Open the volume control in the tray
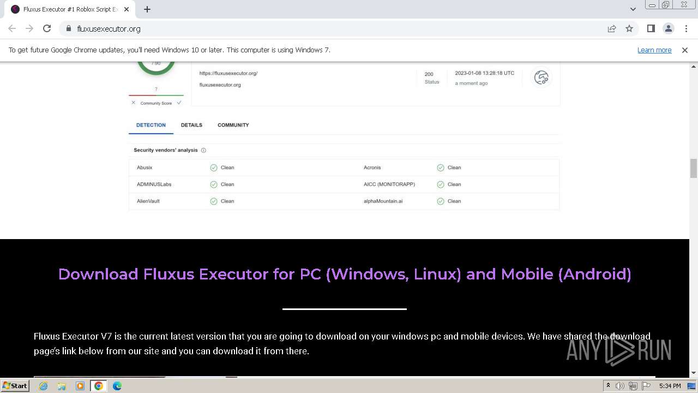Screen dimensions: 698x393 (620, 386)
